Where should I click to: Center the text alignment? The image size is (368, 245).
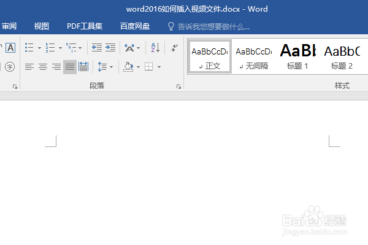(x=43, y=67)
